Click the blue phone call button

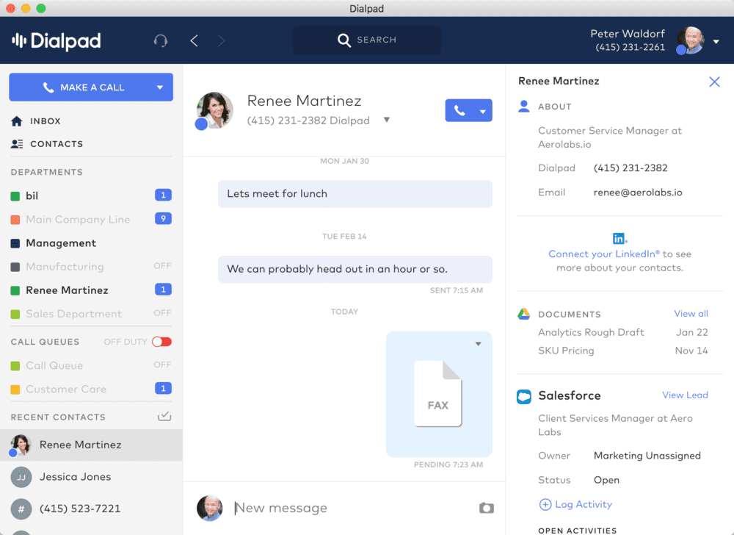(459, 110)
